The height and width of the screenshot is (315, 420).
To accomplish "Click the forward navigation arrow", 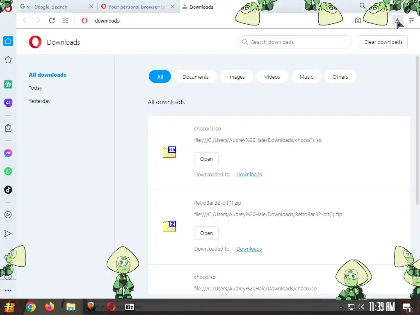I will (x=38, y=21).
